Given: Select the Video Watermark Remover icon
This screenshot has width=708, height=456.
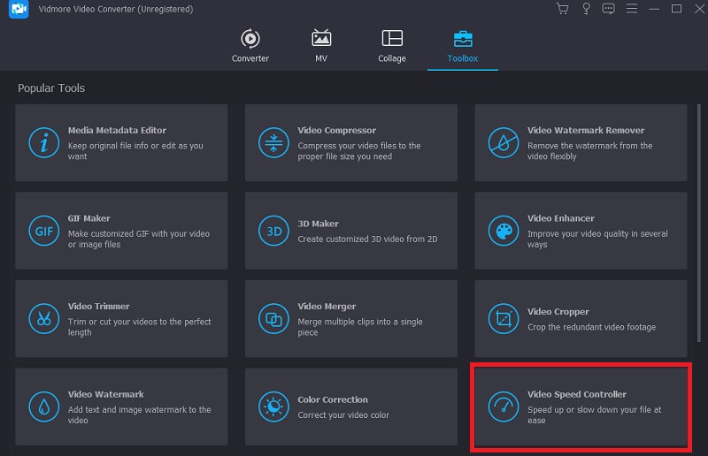Looking at the screenshot, I should tap(504, 142).
